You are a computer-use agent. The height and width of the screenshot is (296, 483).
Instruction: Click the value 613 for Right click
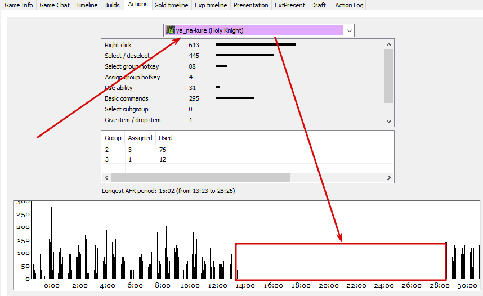(x=194, y=45)
